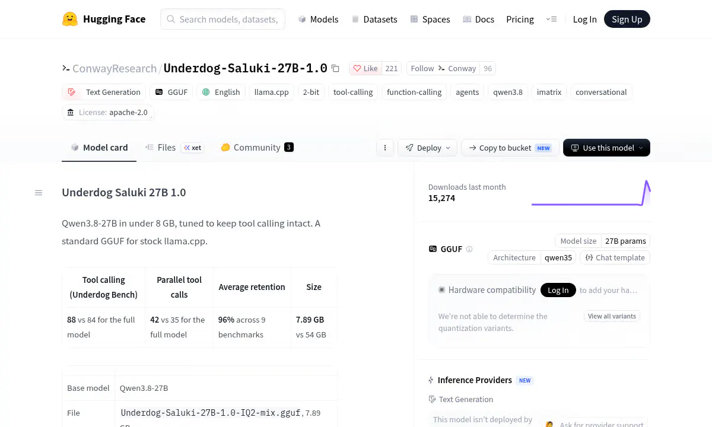Select the GGUF tag

point(171,92)
